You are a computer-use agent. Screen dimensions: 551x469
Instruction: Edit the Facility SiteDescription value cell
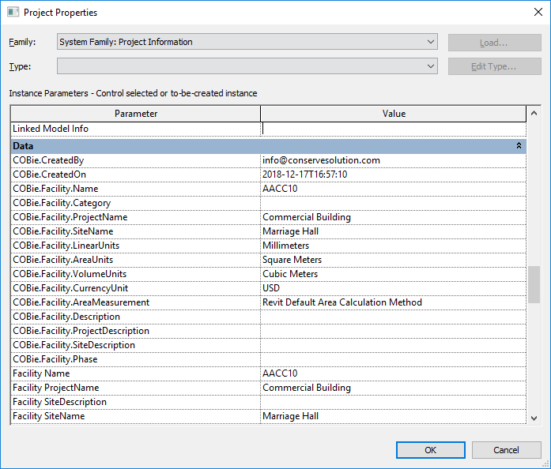click(x=393, y=402)
